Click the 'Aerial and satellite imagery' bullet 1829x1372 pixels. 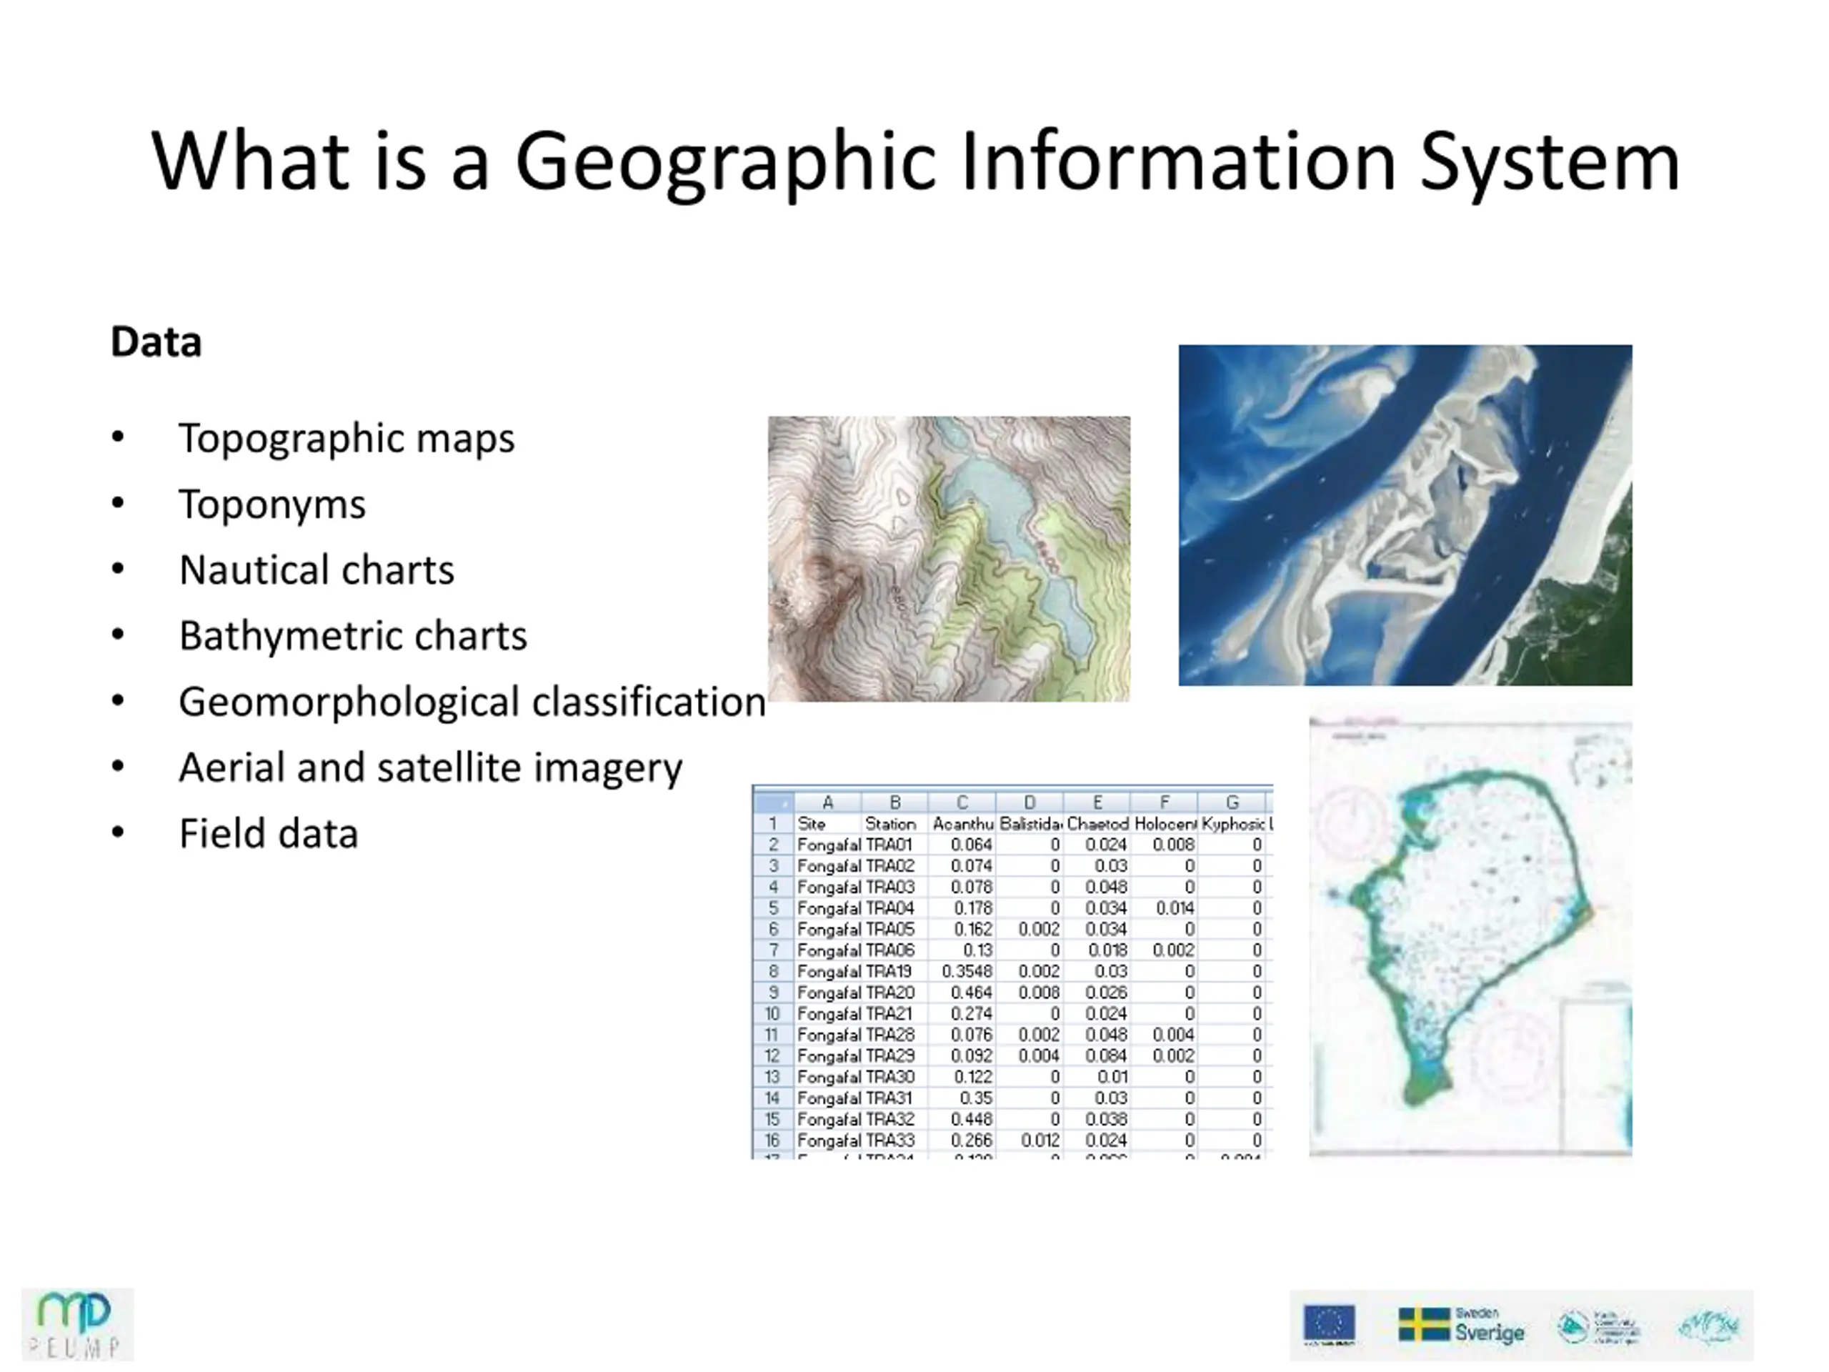431,767
